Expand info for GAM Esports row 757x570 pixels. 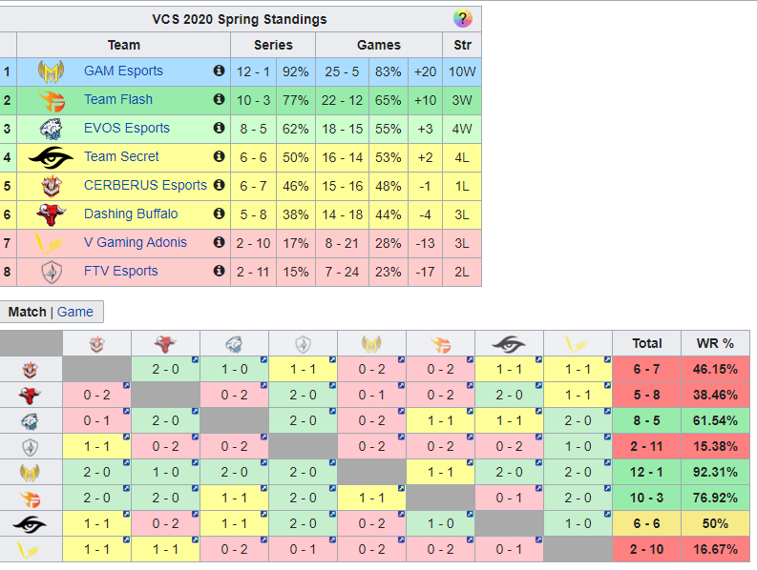click(219, 71)
